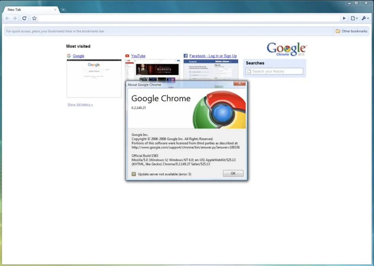Open the wrench tools menu
The image size is (374, 266).
point(364,18)
